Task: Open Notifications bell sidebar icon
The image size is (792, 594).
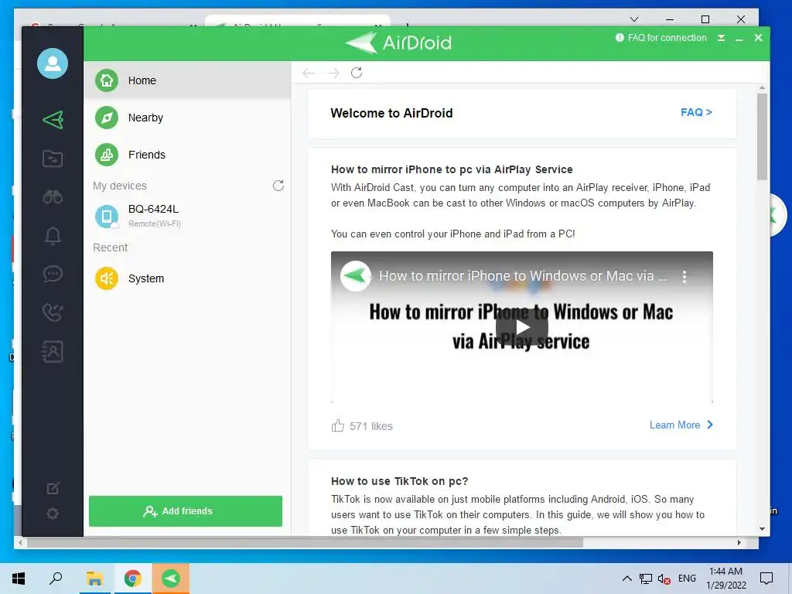Action: pyautogui.click(x=53, y=236)
